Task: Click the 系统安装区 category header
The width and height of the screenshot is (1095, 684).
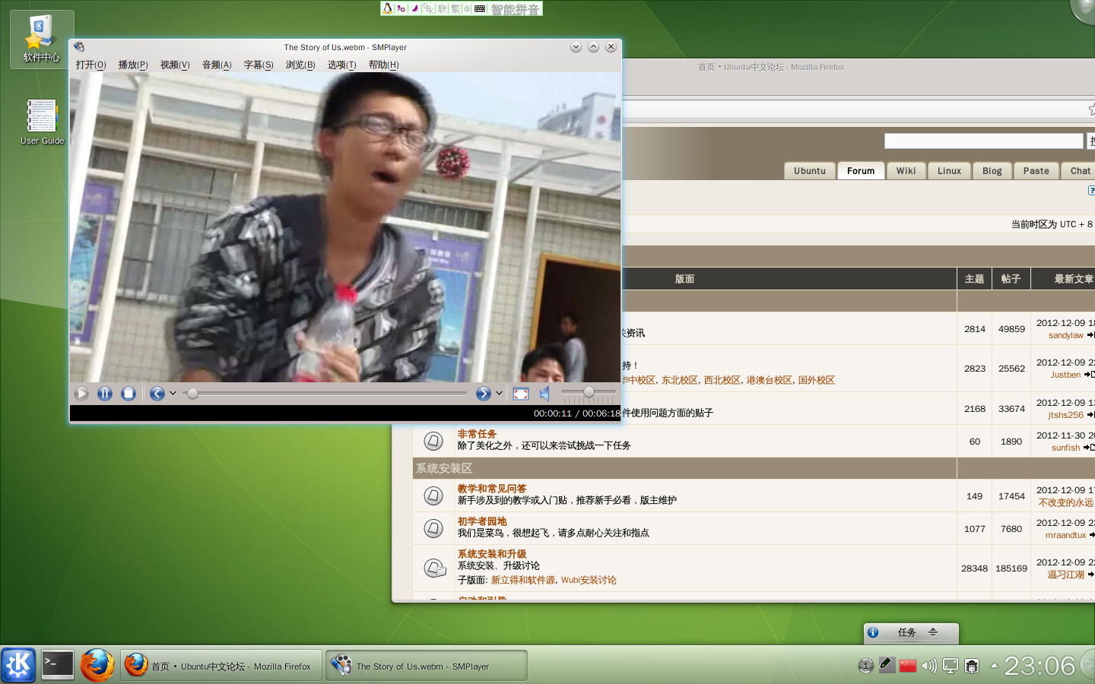Action: coord(444,468)
